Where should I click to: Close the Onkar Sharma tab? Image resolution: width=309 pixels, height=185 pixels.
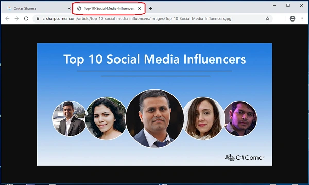tap(69, 8)
